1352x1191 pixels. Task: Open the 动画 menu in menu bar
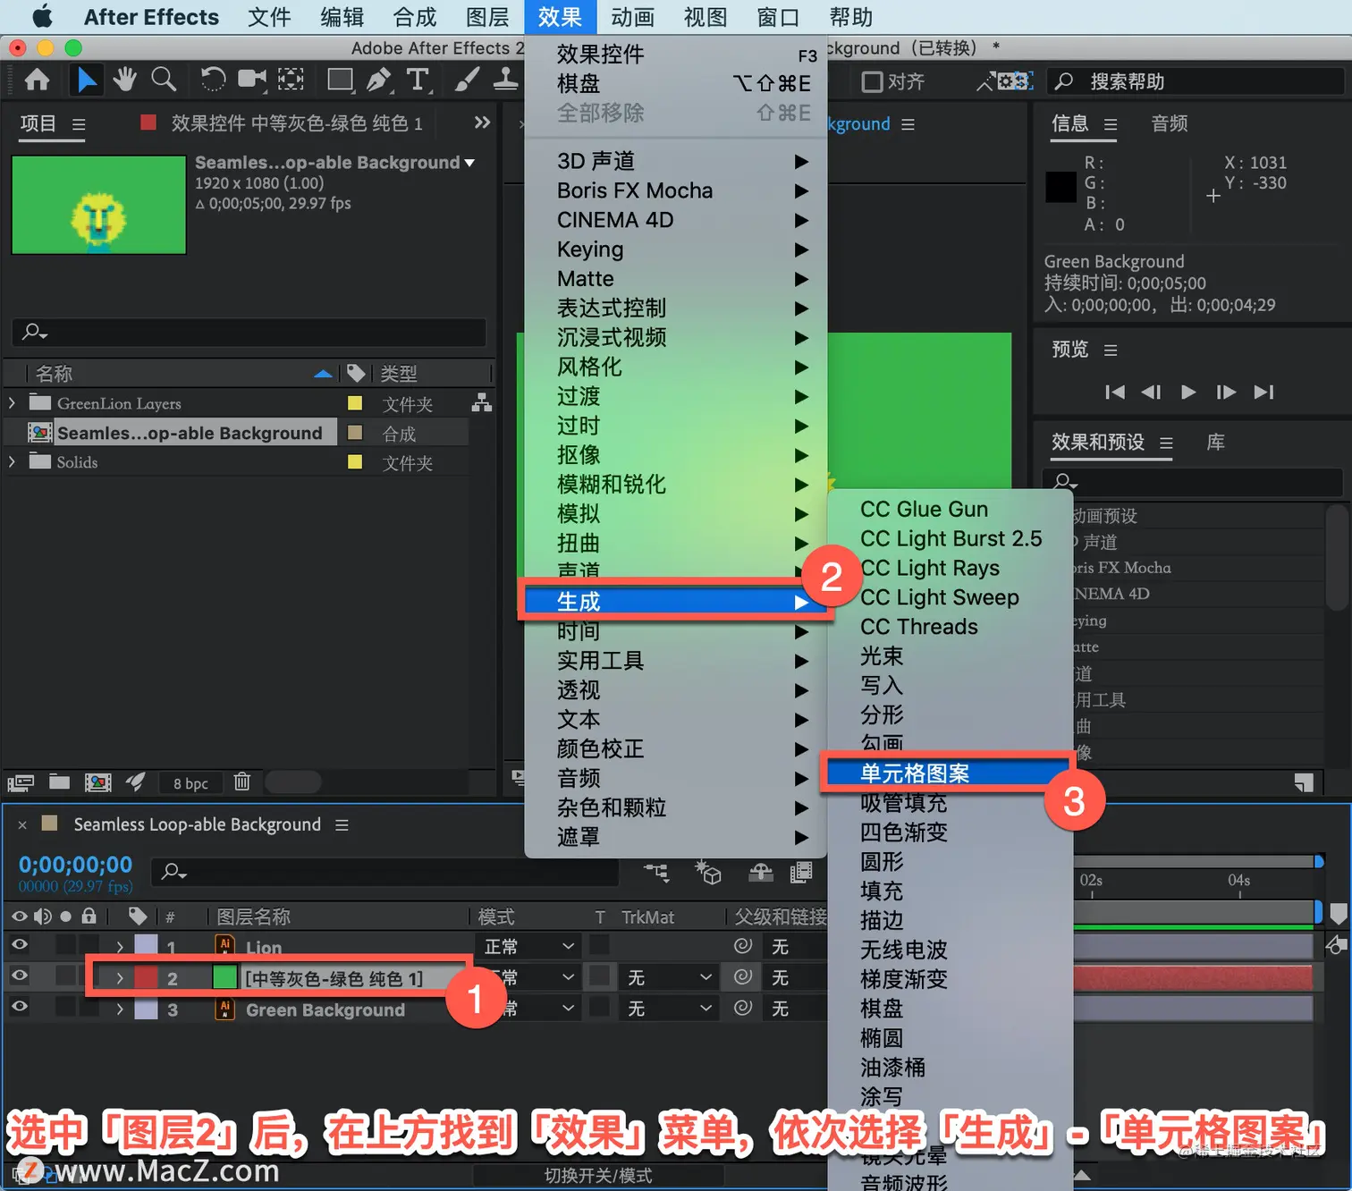pyautogui.click(x=633, y=17)
